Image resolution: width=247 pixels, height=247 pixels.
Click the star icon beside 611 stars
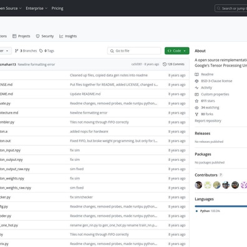click(196, 101)
